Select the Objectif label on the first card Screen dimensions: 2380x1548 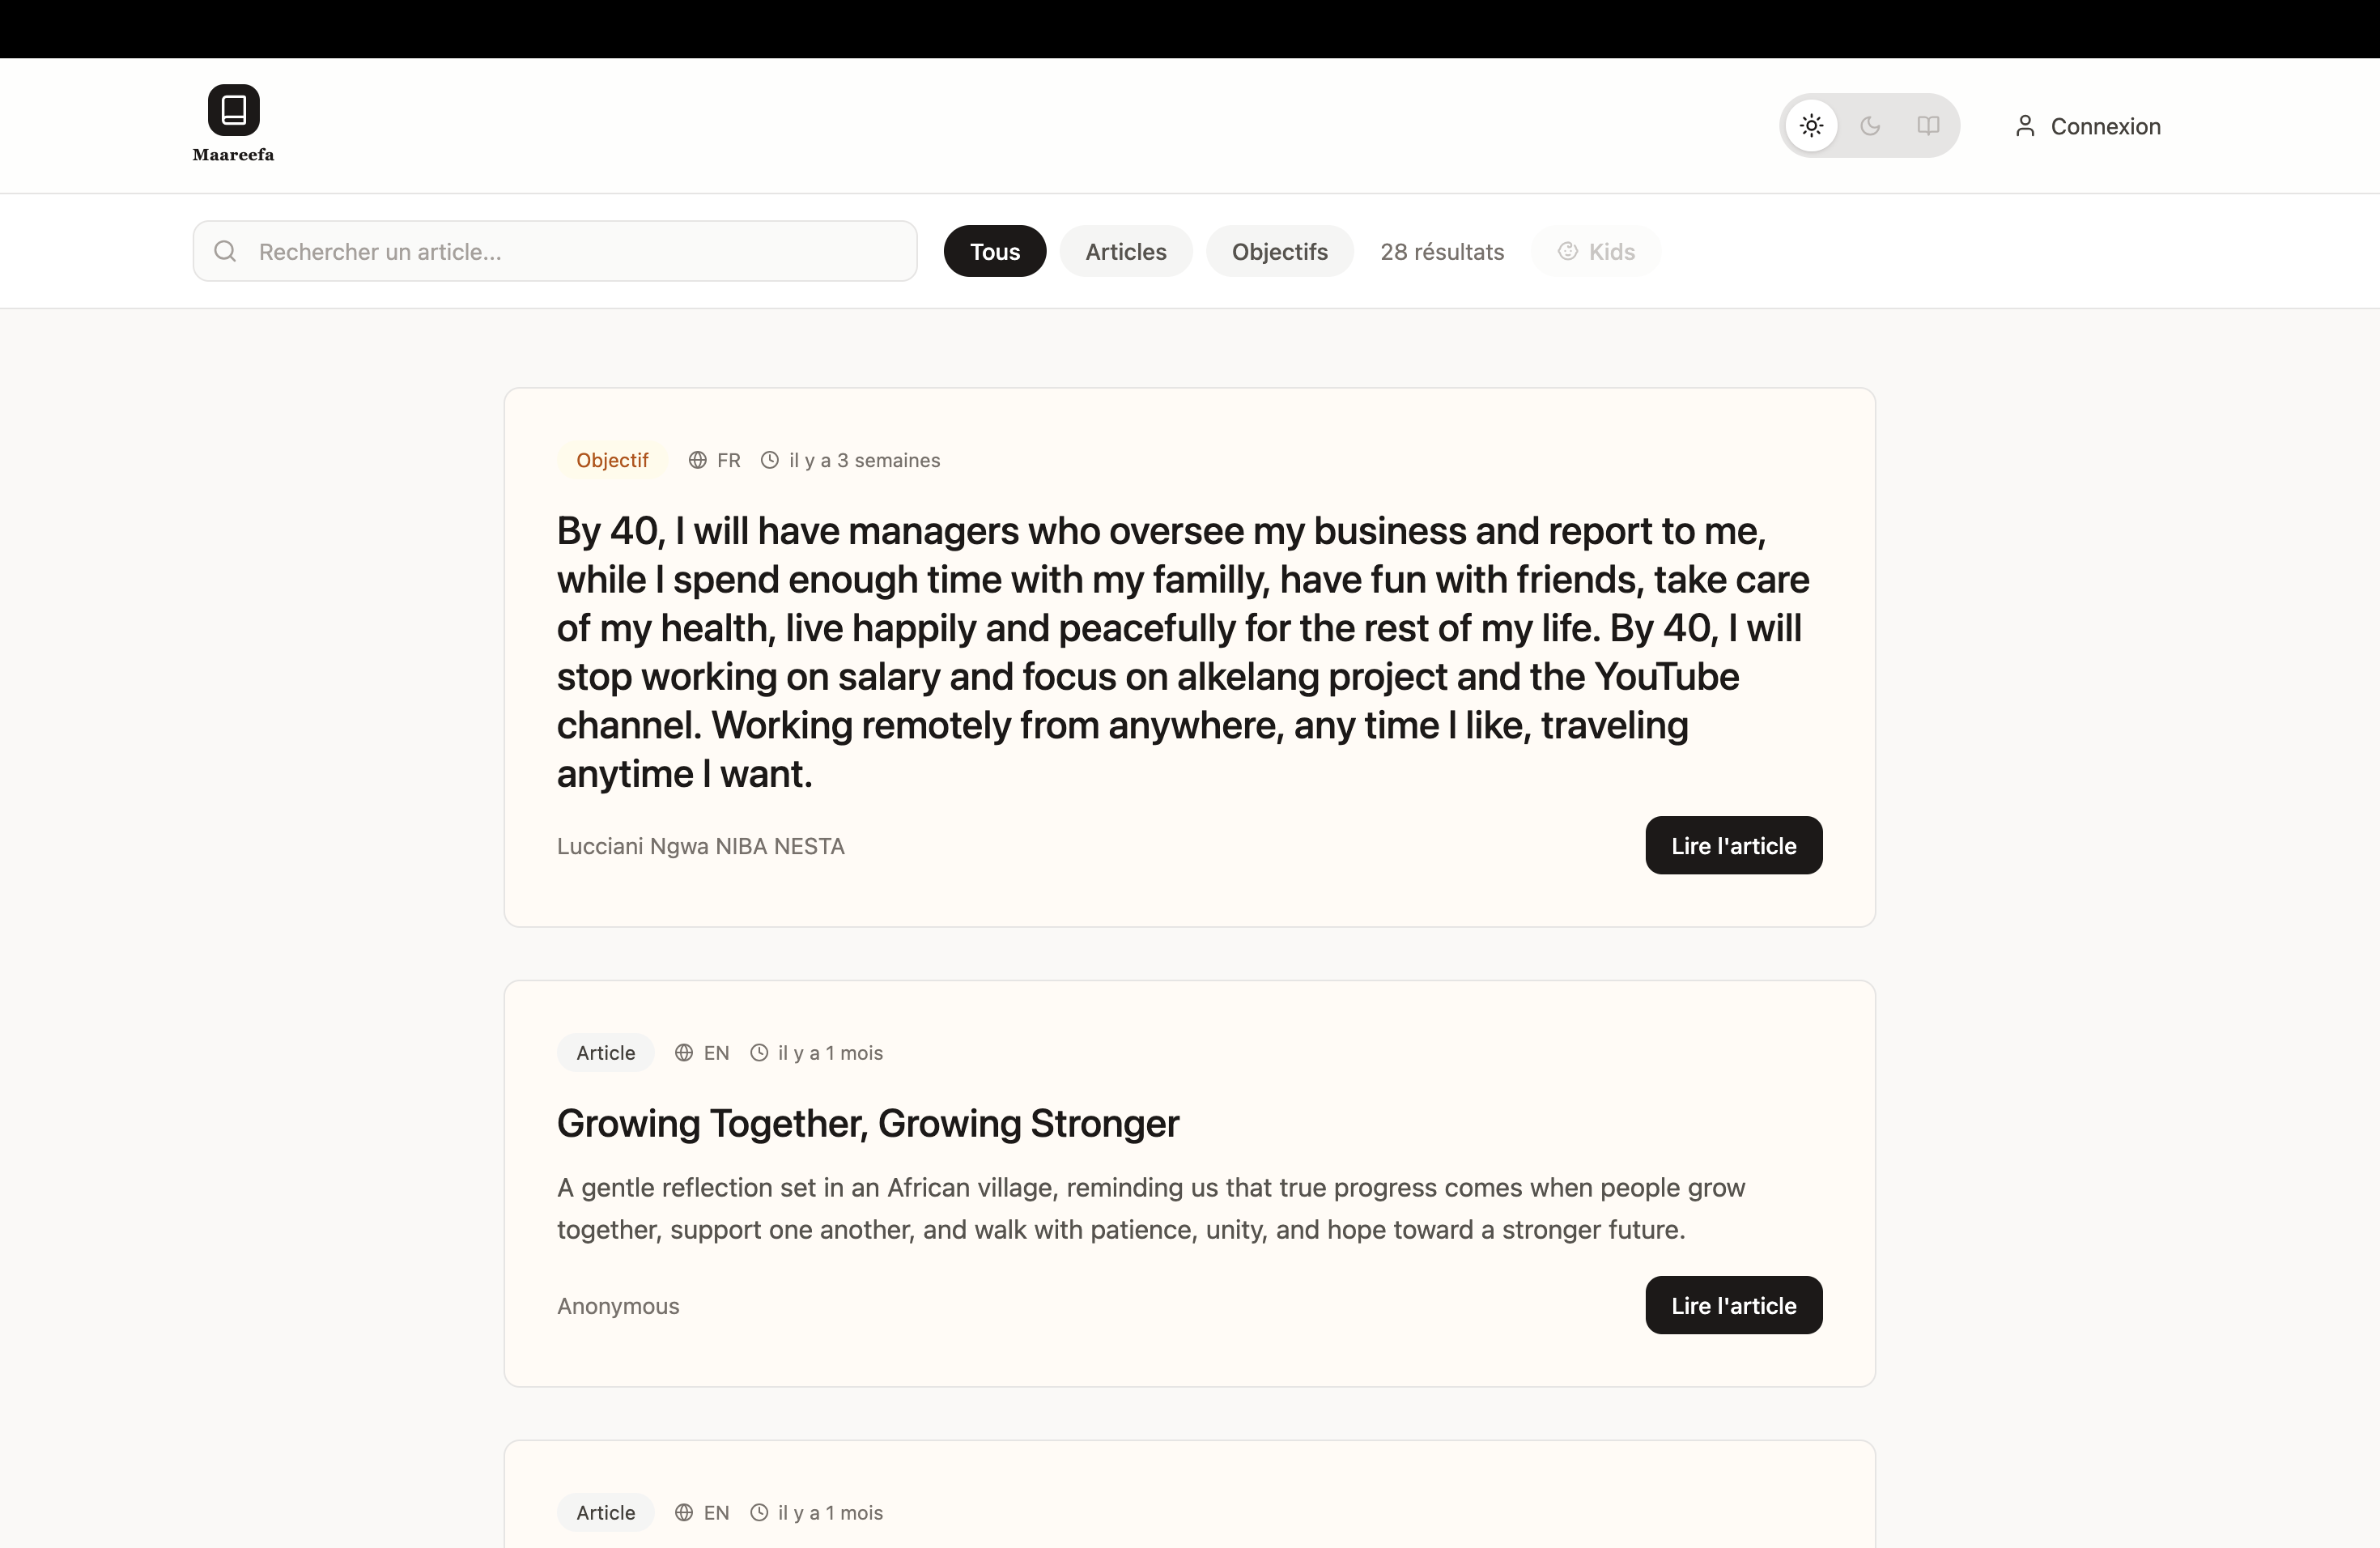[612, 460]
